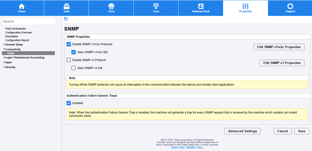The width and height of the screenshot is (312, 151).
Task: Check Allow SNMP v3 Set
Action: coord(74,68)
